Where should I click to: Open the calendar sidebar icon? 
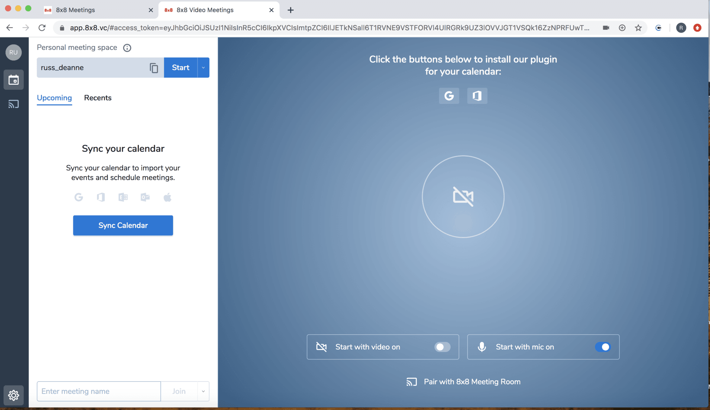click(13, 80)
